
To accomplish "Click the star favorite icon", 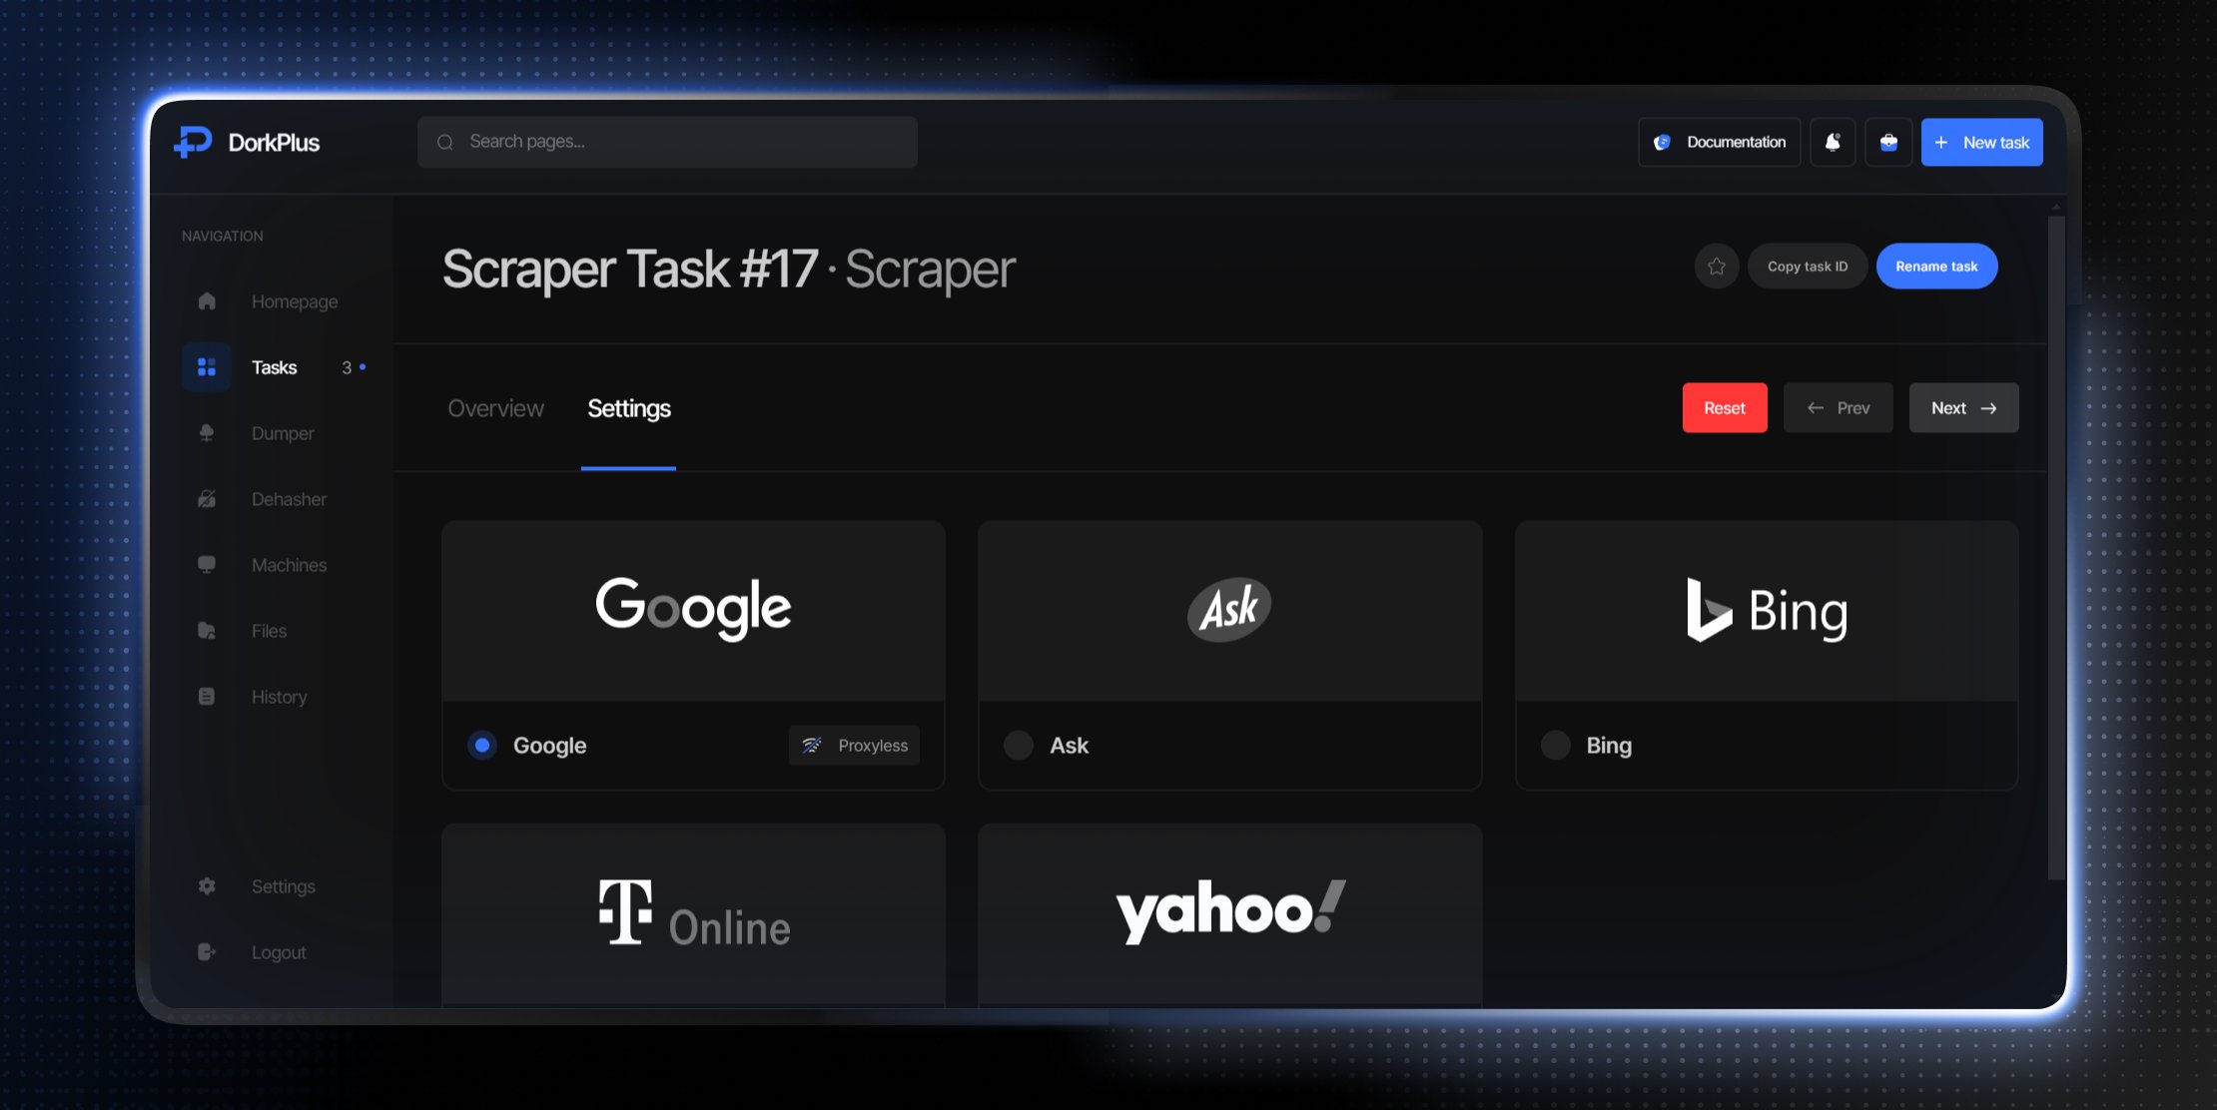I will pyautogui.click(x=1718, y=267).
